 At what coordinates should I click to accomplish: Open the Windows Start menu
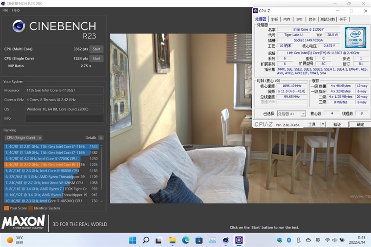click(x=133, y=240)
